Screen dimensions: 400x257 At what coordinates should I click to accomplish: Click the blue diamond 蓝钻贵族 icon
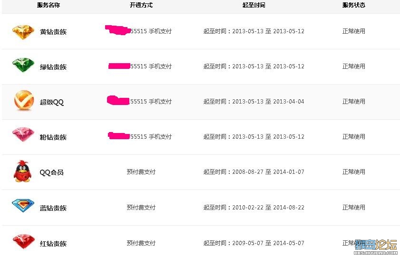(23, 206)
